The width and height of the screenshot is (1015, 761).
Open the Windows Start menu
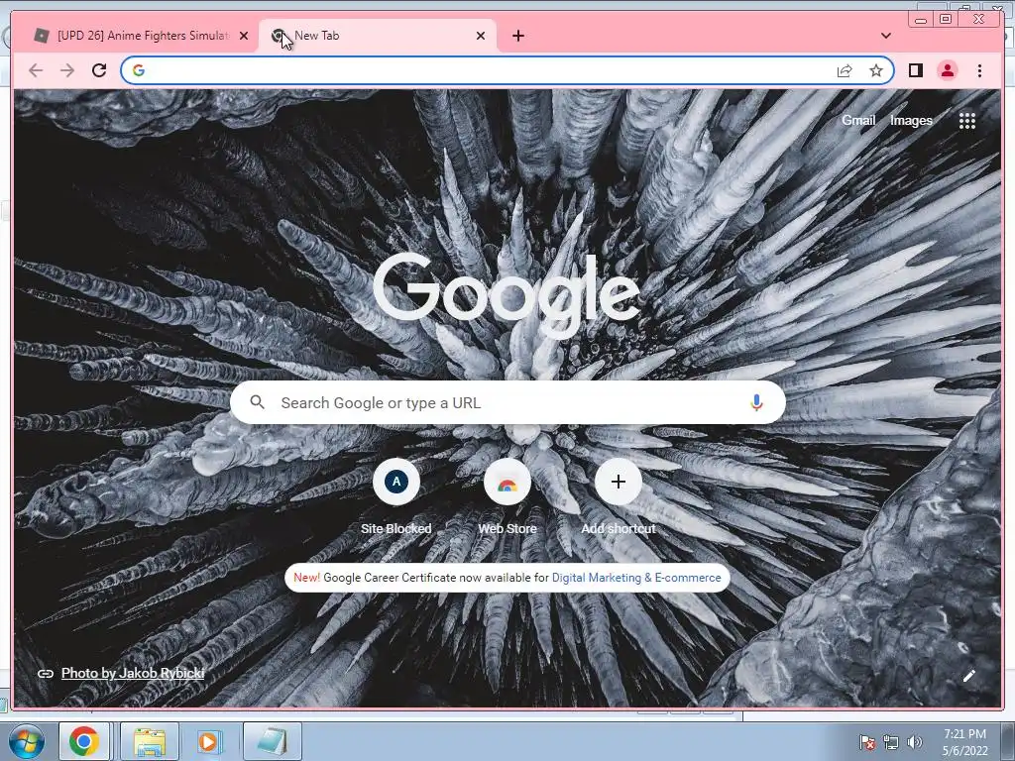(x=26, y=741)
